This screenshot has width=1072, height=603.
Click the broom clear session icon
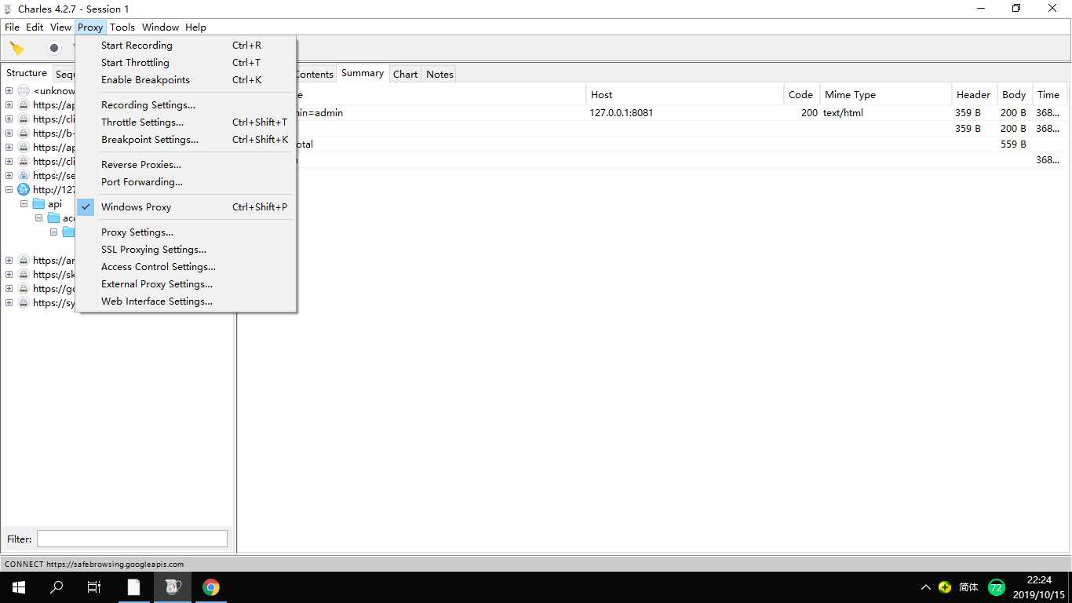[x=16, y=49]
